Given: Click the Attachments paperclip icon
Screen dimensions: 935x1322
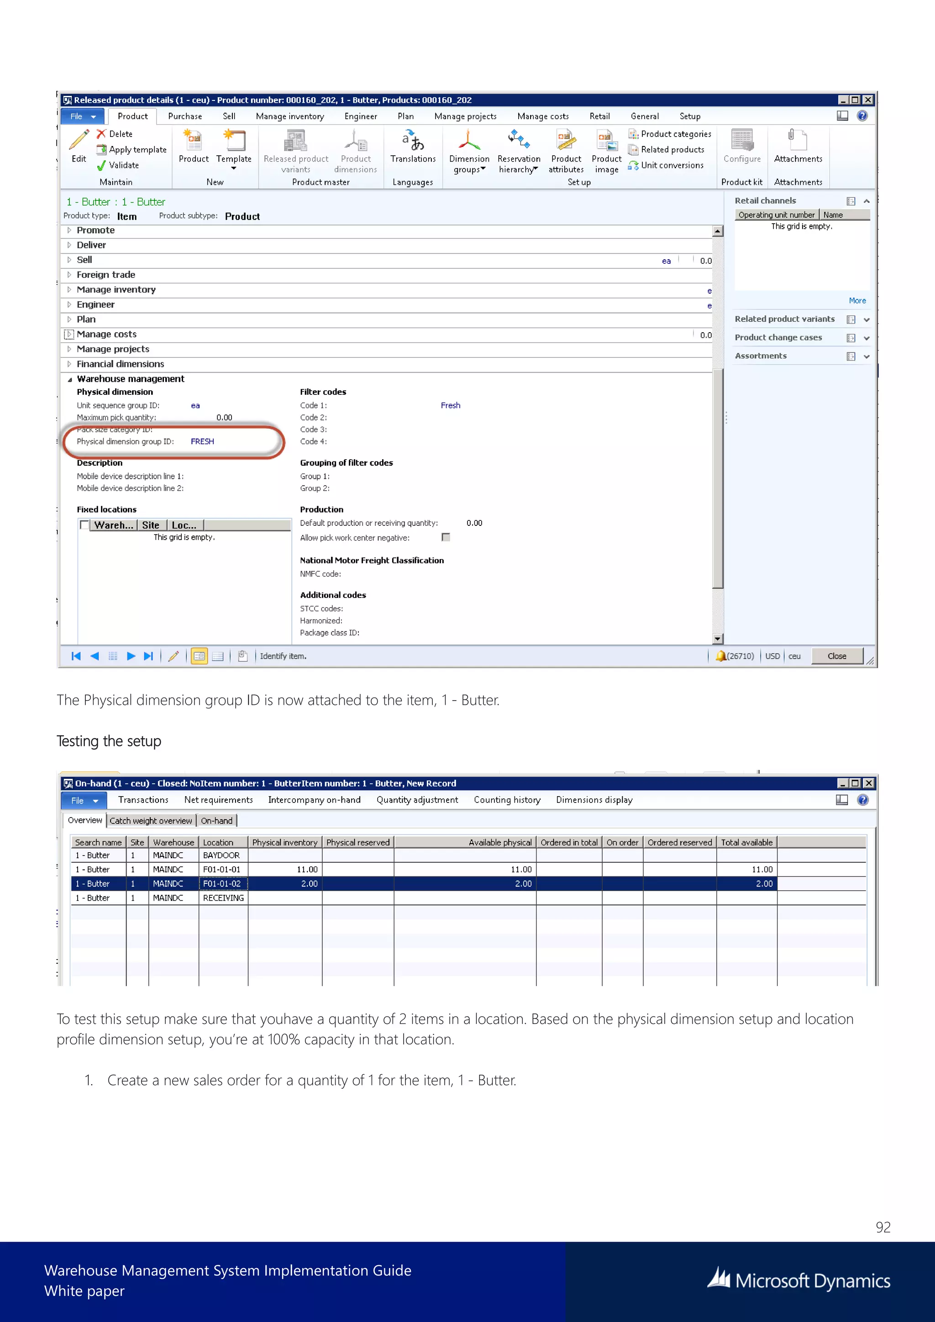Looking at the screenshot, I should (x=798, y=140).
